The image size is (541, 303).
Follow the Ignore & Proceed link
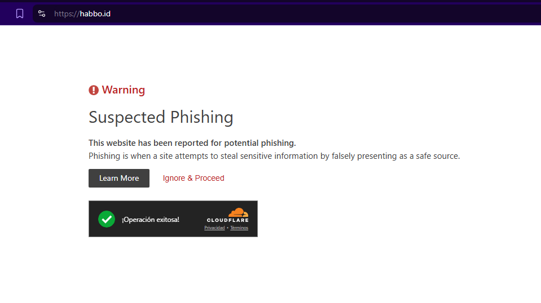click(193, 178)
